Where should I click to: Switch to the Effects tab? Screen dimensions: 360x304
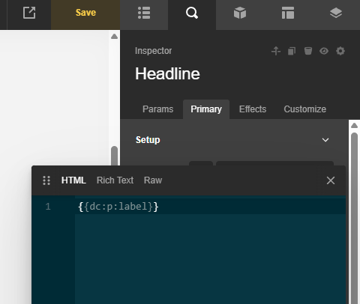pos(253,109)
